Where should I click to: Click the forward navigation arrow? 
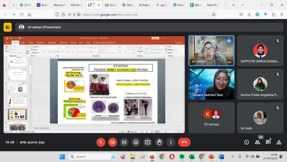coord(13,15)
